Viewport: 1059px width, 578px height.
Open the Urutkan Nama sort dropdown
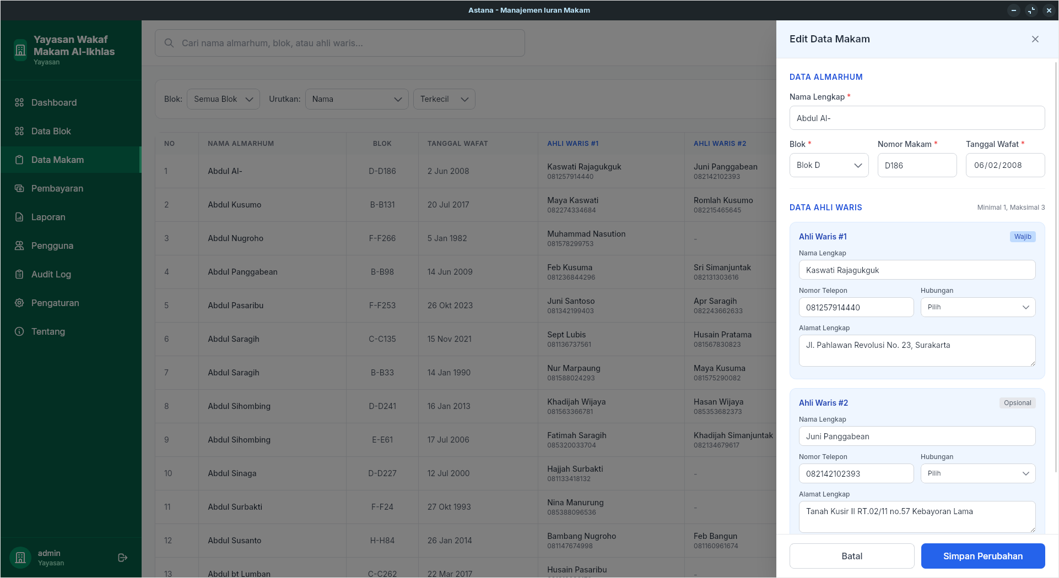[x=356, y=99]
